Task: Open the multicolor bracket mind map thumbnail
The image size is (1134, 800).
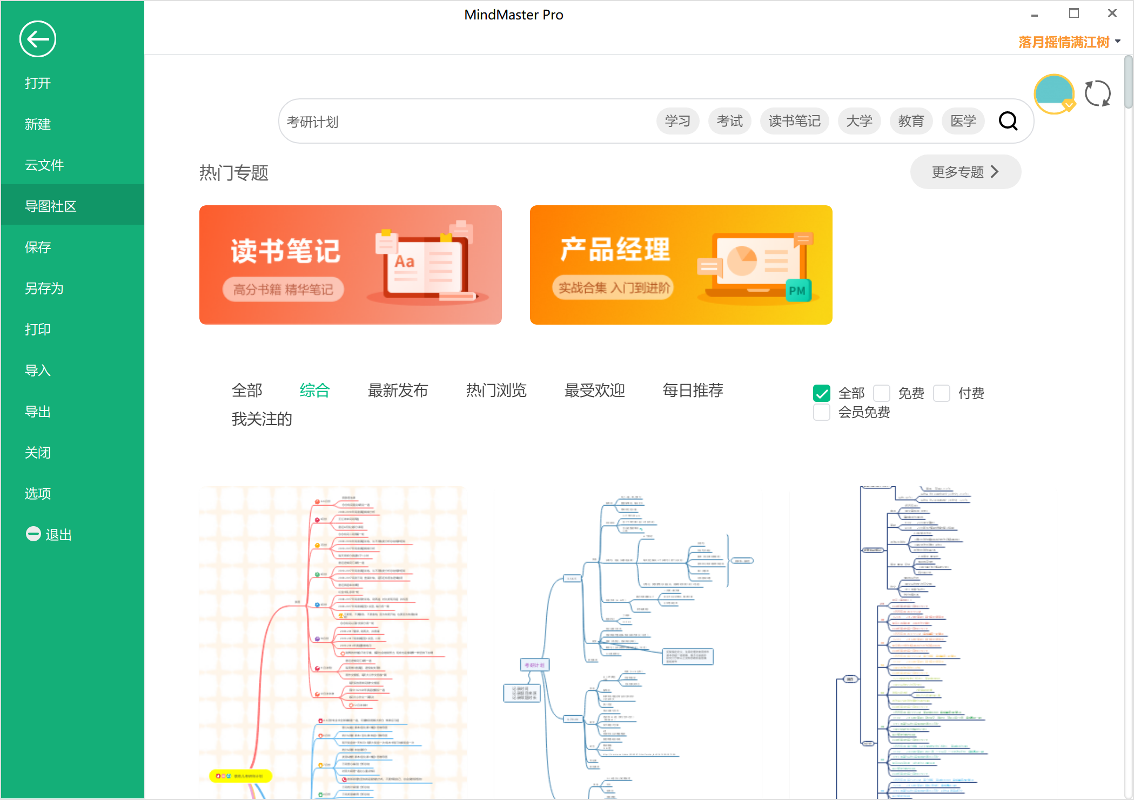Action: click(x=923, y=643)
